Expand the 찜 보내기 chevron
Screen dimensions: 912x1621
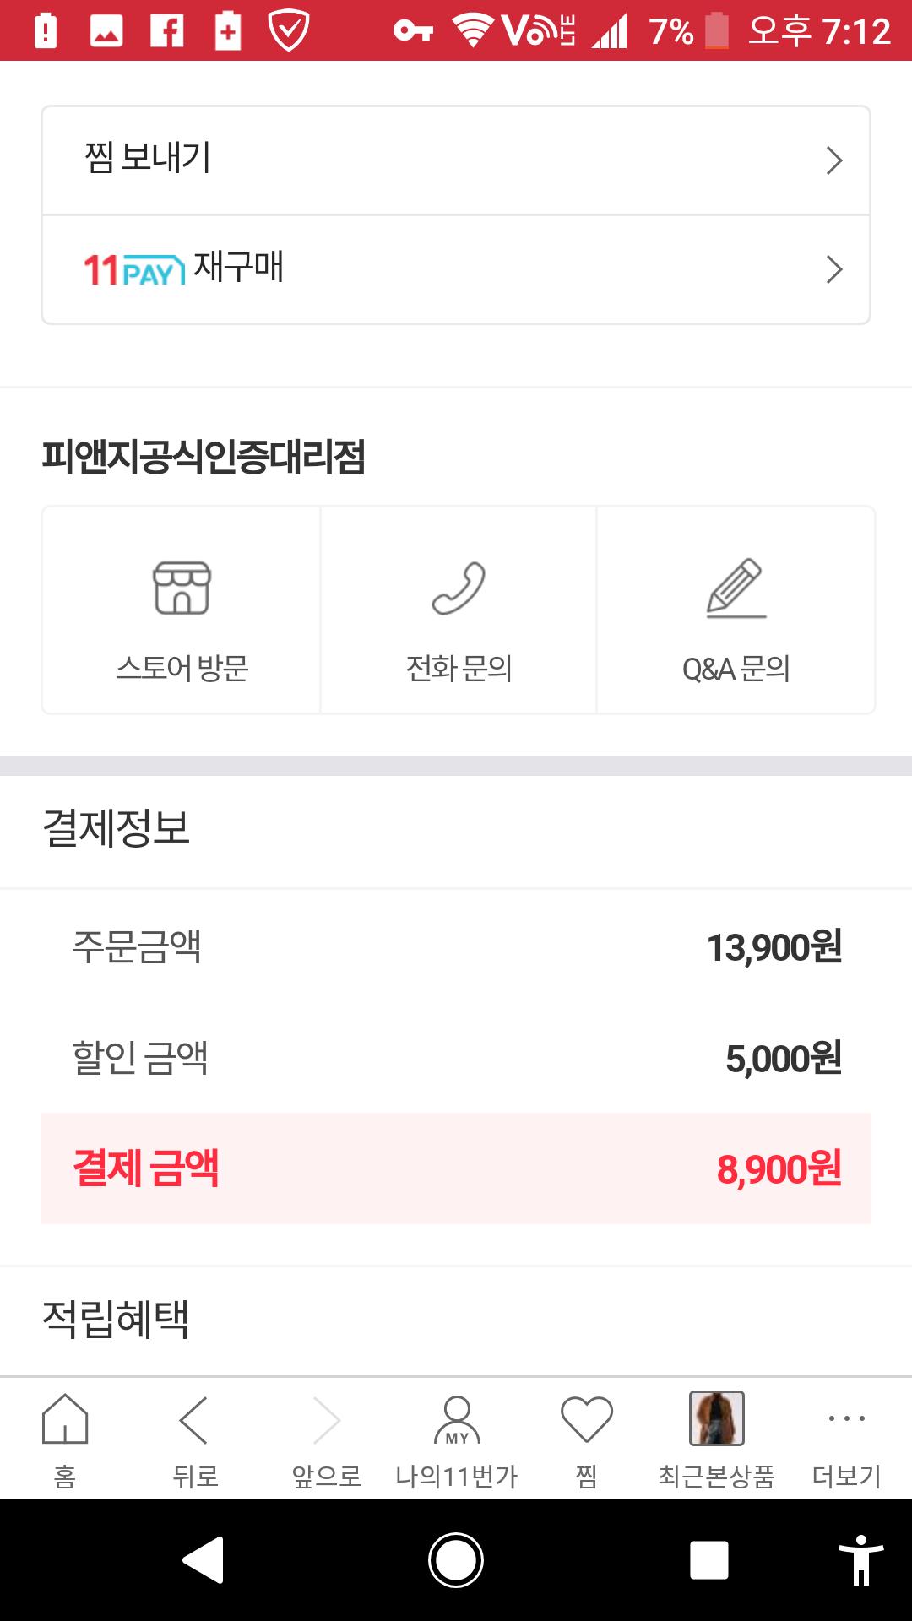(834, 160)
